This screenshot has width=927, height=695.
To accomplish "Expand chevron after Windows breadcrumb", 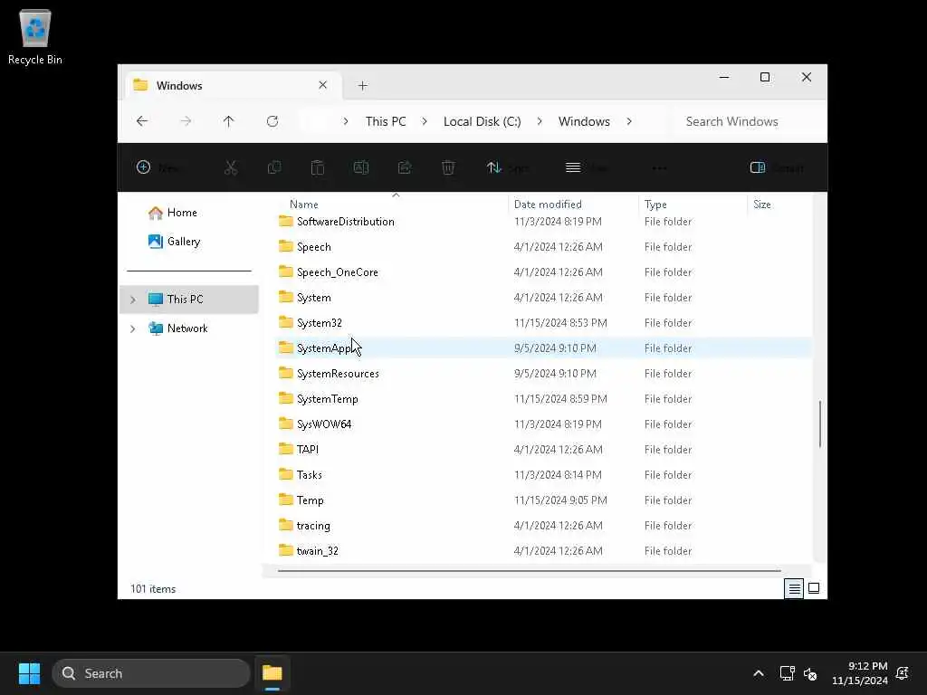I will [629, 121].
